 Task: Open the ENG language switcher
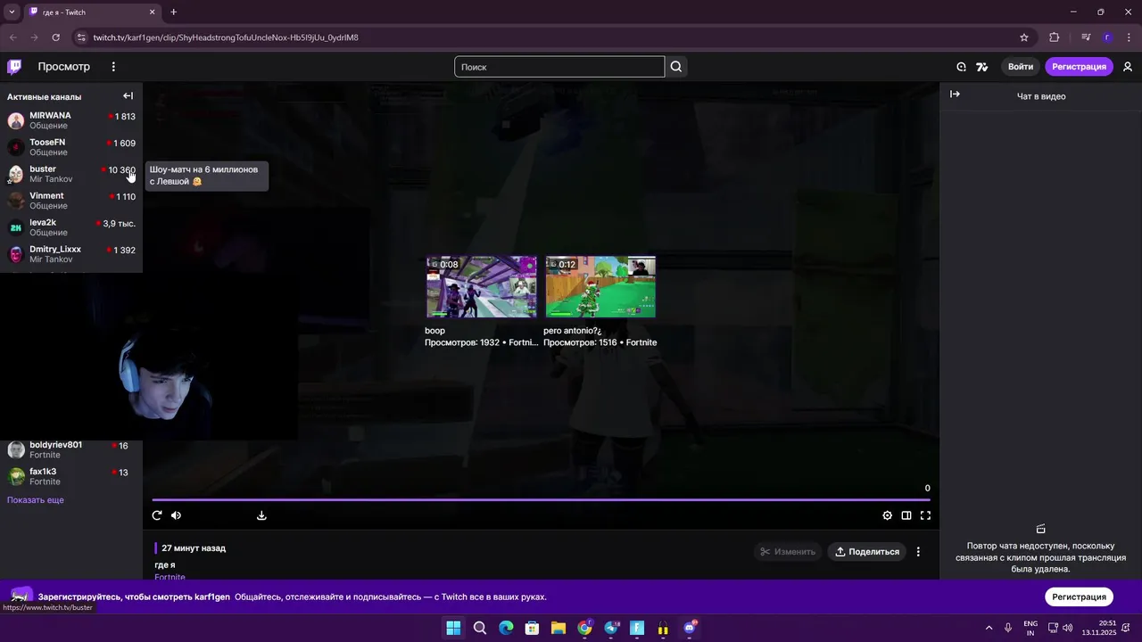click(x=1030, y=628)
